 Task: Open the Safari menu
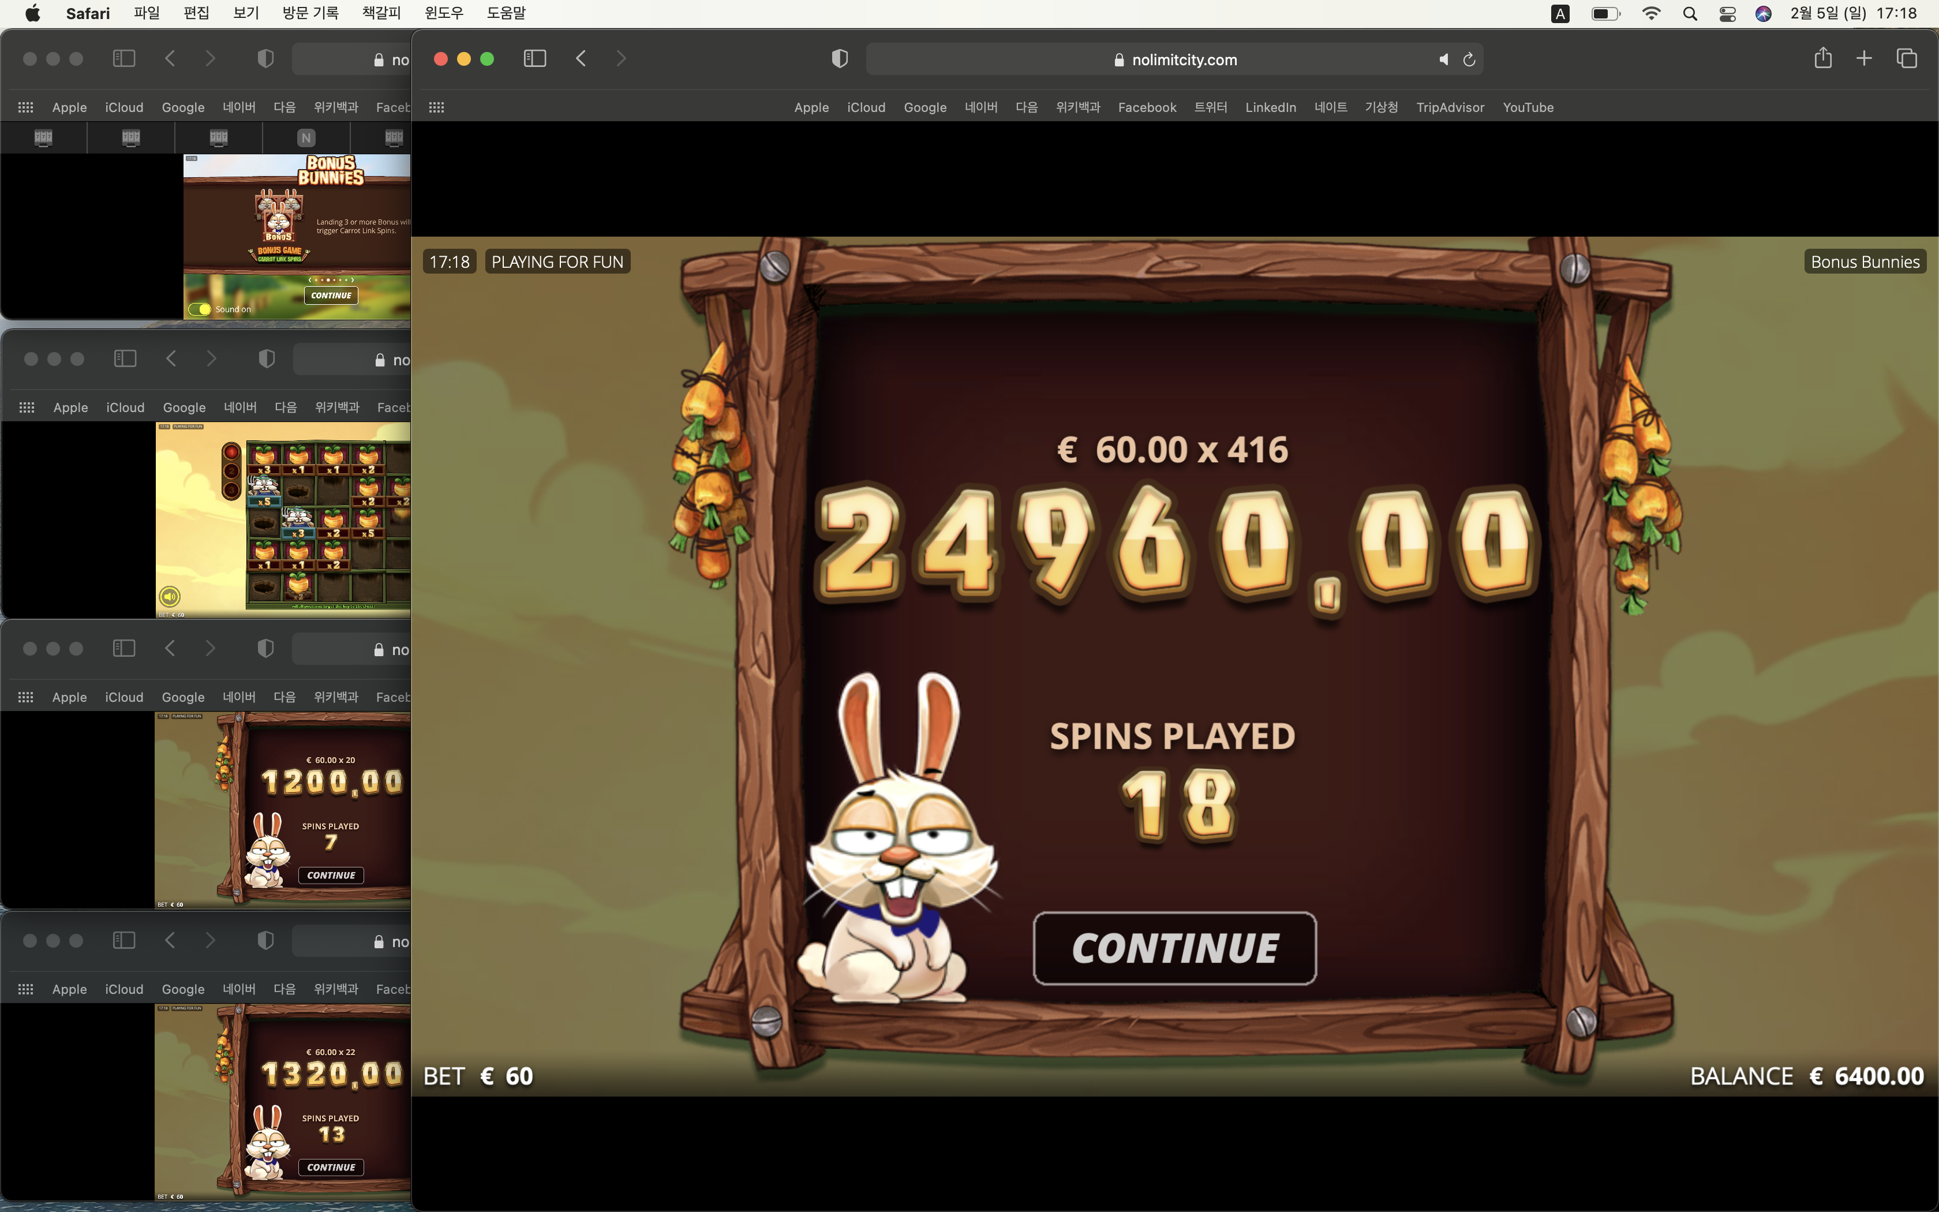88,13
